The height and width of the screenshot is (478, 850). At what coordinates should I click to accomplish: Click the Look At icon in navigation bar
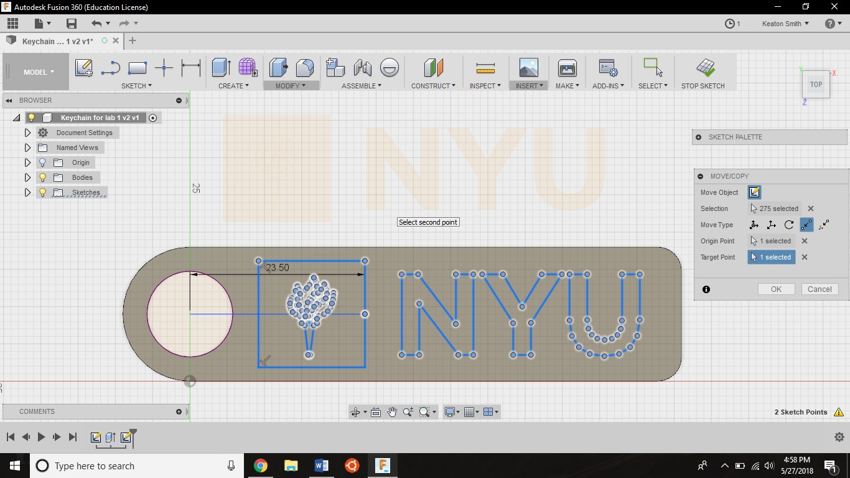[x=376, y=412]
